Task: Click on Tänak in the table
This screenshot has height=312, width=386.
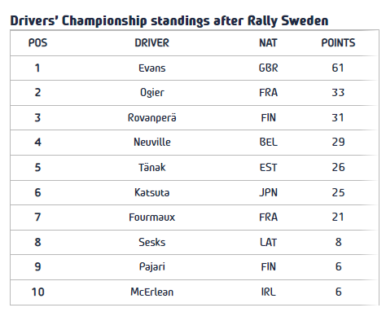Action: click(x=152, y=167)
